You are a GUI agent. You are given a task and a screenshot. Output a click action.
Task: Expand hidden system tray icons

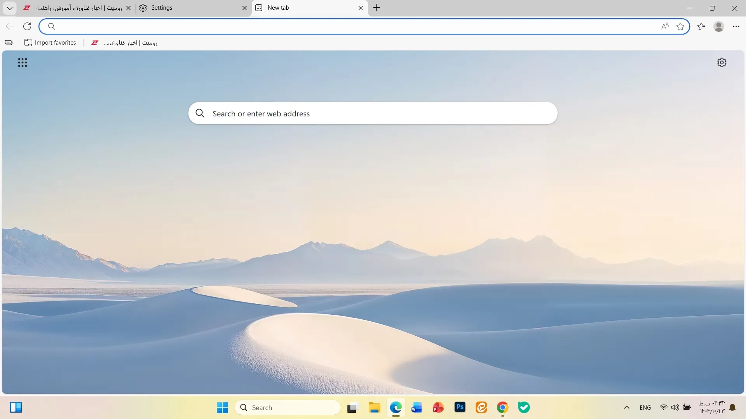(x=626, y=407)
